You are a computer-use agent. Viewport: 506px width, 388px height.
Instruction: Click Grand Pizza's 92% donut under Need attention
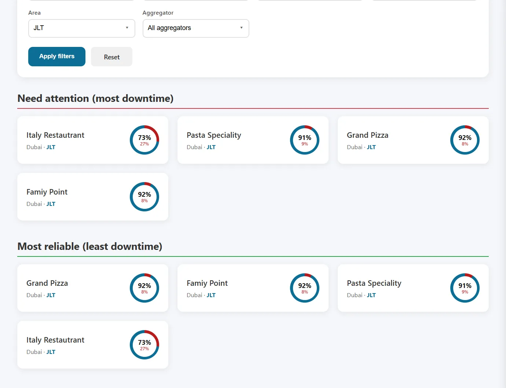coord(465,140)
